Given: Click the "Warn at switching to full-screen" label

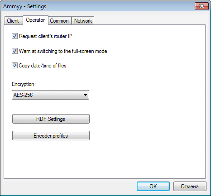Looking at the screenshot, I should [63, 51].
